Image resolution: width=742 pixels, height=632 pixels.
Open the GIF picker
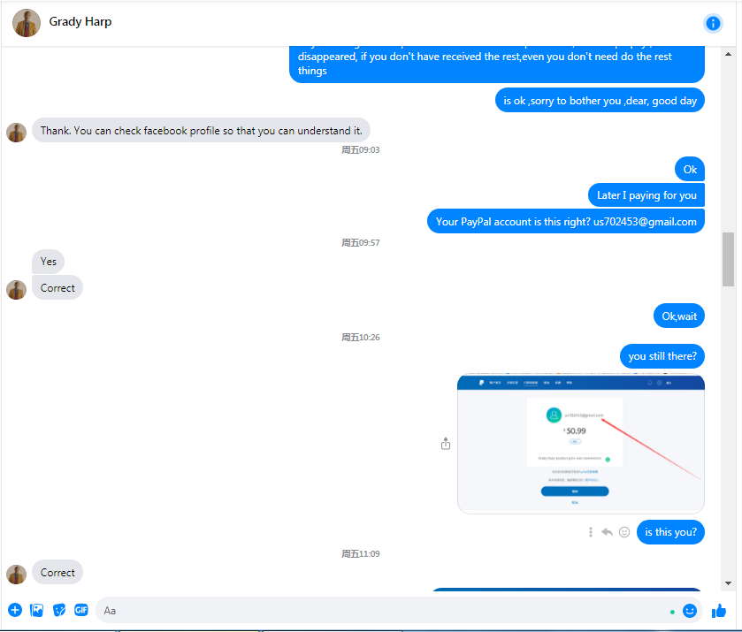(x=81, y=610)
